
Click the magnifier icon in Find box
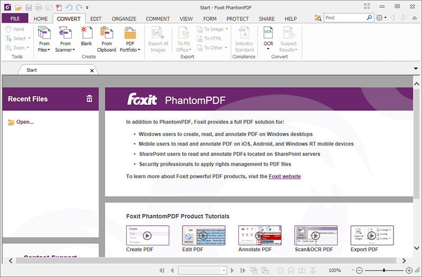[x=369, y=18]
